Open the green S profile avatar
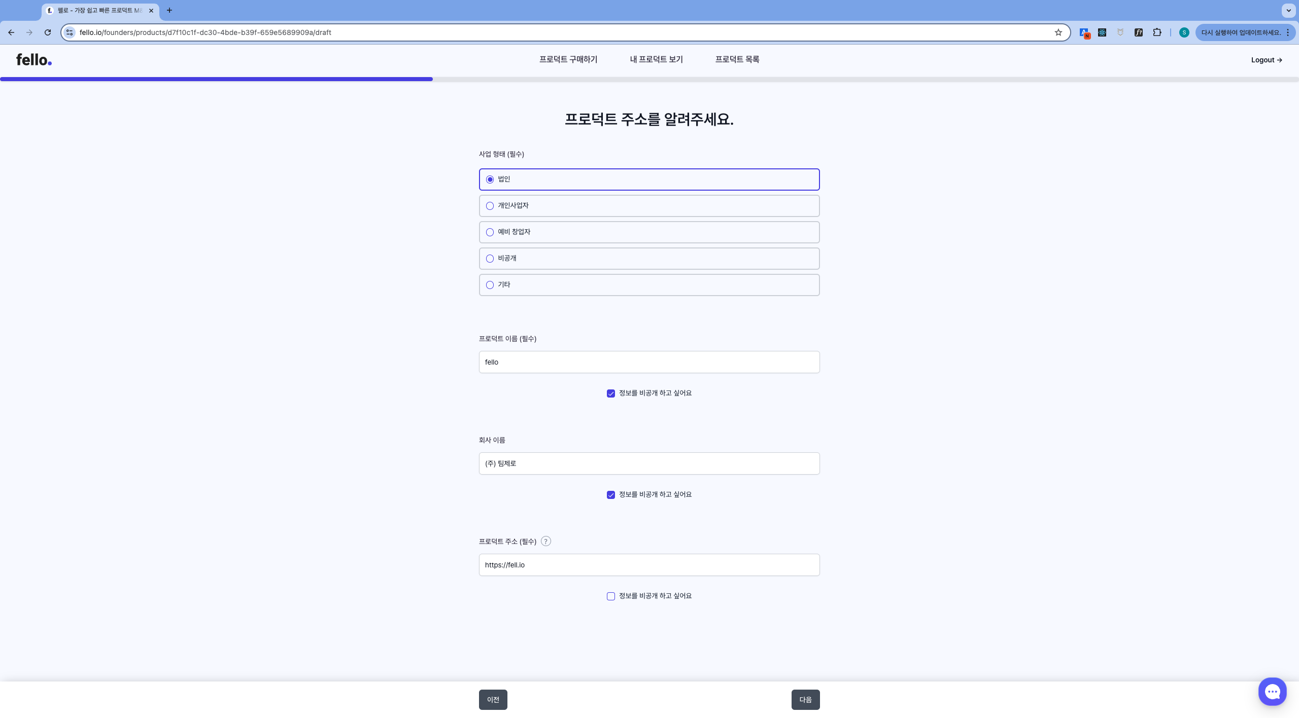This screenshot has width=1299, height=718. [1184, 32]
